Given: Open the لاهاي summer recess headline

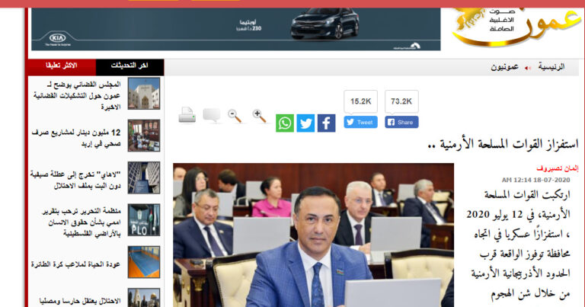Looking at the screenshot, I should pos(75,180).
